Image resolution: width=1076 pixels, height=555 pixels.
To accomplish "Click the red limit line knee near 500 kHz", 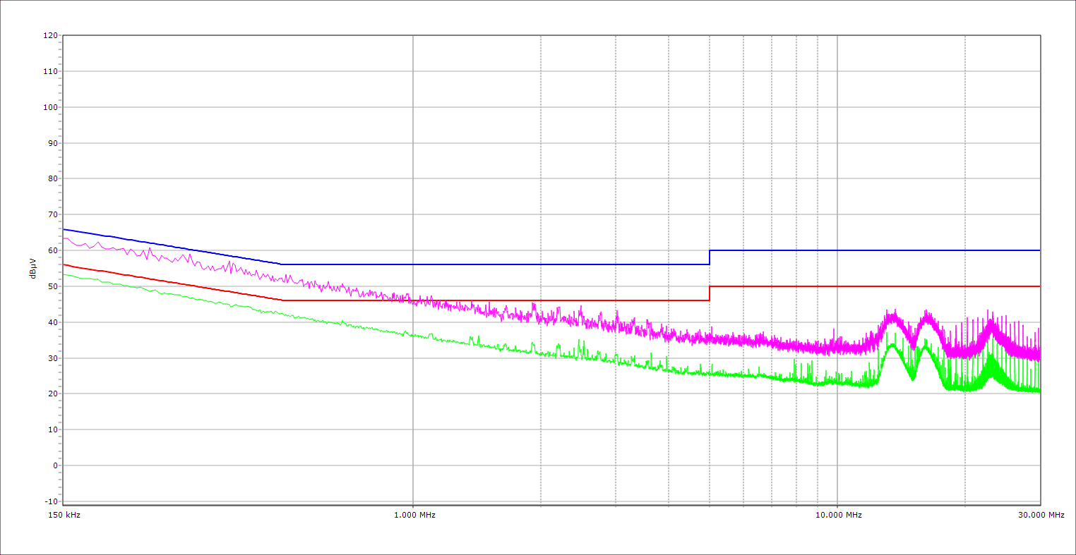I will 282,300.
